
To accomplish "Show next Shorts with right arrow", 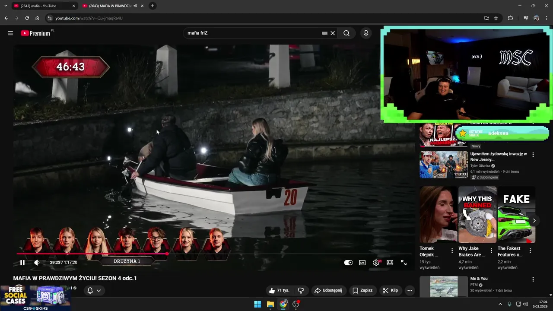I will pyautogui.click(x=534, y=221).
